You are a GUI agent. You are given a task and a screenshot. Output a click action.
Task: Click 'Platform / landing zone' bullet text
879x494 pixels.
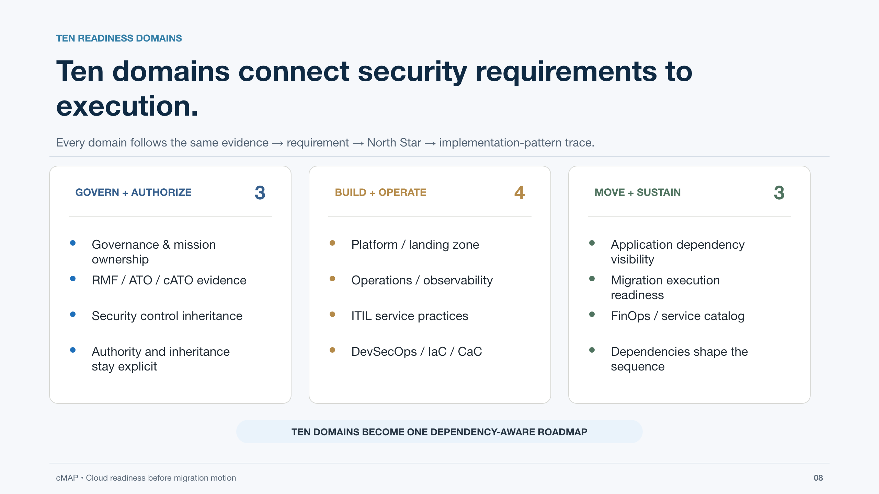[x=415, y=245]
